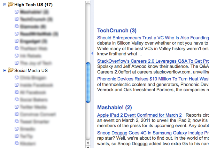The image size is (209, 148).
Task: Click the Social Media US folder icon
Action: 11,70
